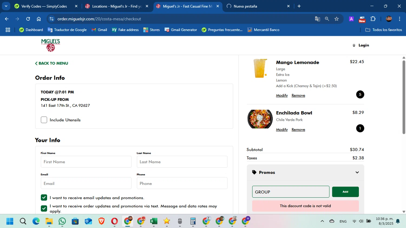The image size is (406, 228).
Task: Open the Todos los favoritos folder
Action: pyautogui.click(x=384, y=30)
